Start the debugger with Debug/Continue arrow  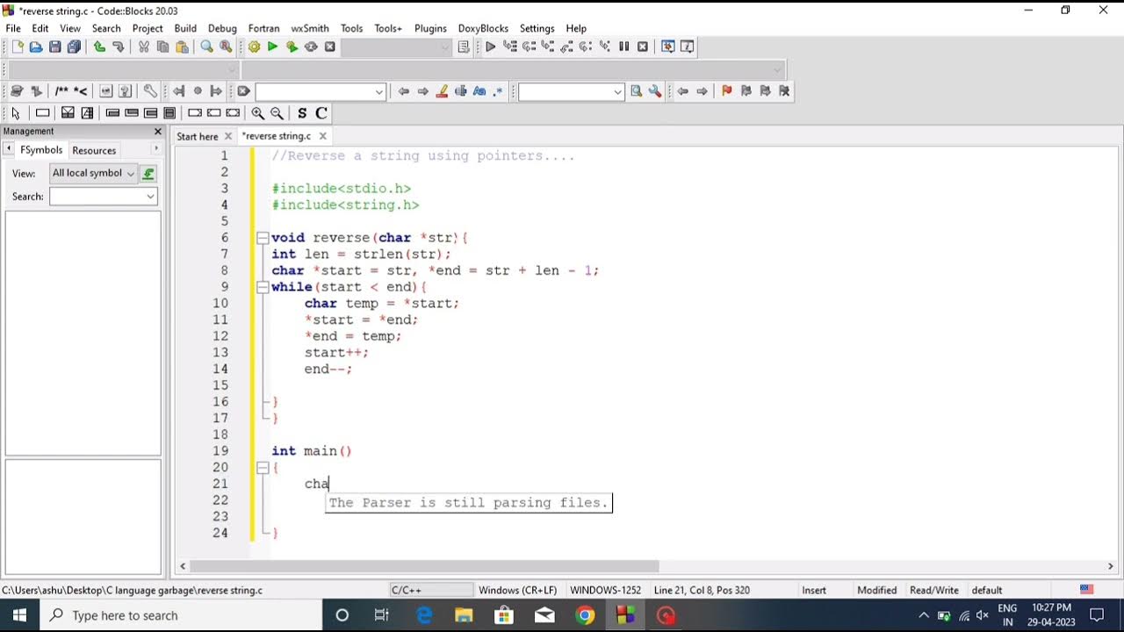[490, 47]
